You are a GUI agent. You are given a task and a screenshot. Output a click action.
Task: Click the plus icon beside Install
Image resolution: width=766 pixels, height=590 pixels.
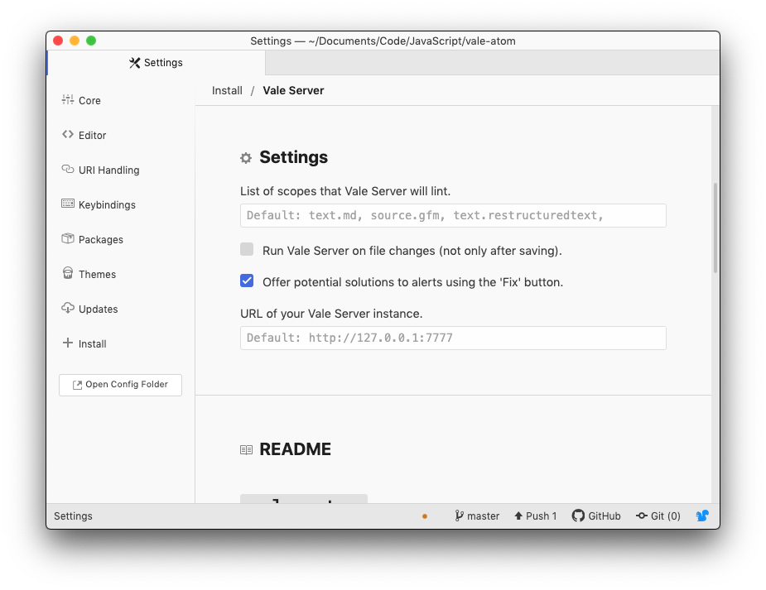67,343
